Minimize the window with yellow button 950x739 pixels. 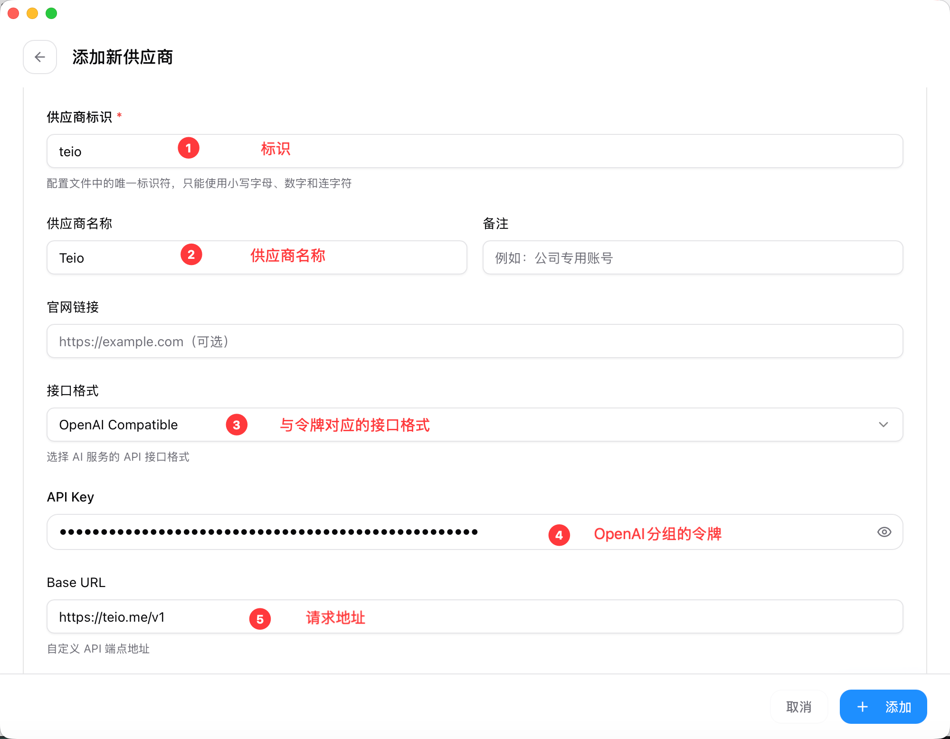pyautogui.click(x=32, y=13)
